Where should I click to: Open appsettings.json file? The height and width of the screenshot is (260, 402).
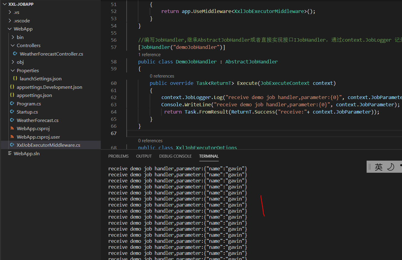point(34,95)
